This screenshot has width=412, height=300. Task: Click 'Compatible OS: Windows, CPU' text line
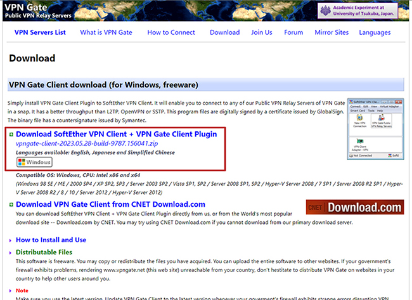[78, 175]
